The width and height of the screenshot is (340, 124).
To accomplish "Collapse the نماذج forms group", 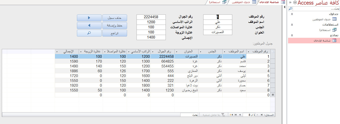I will (292, 35).
